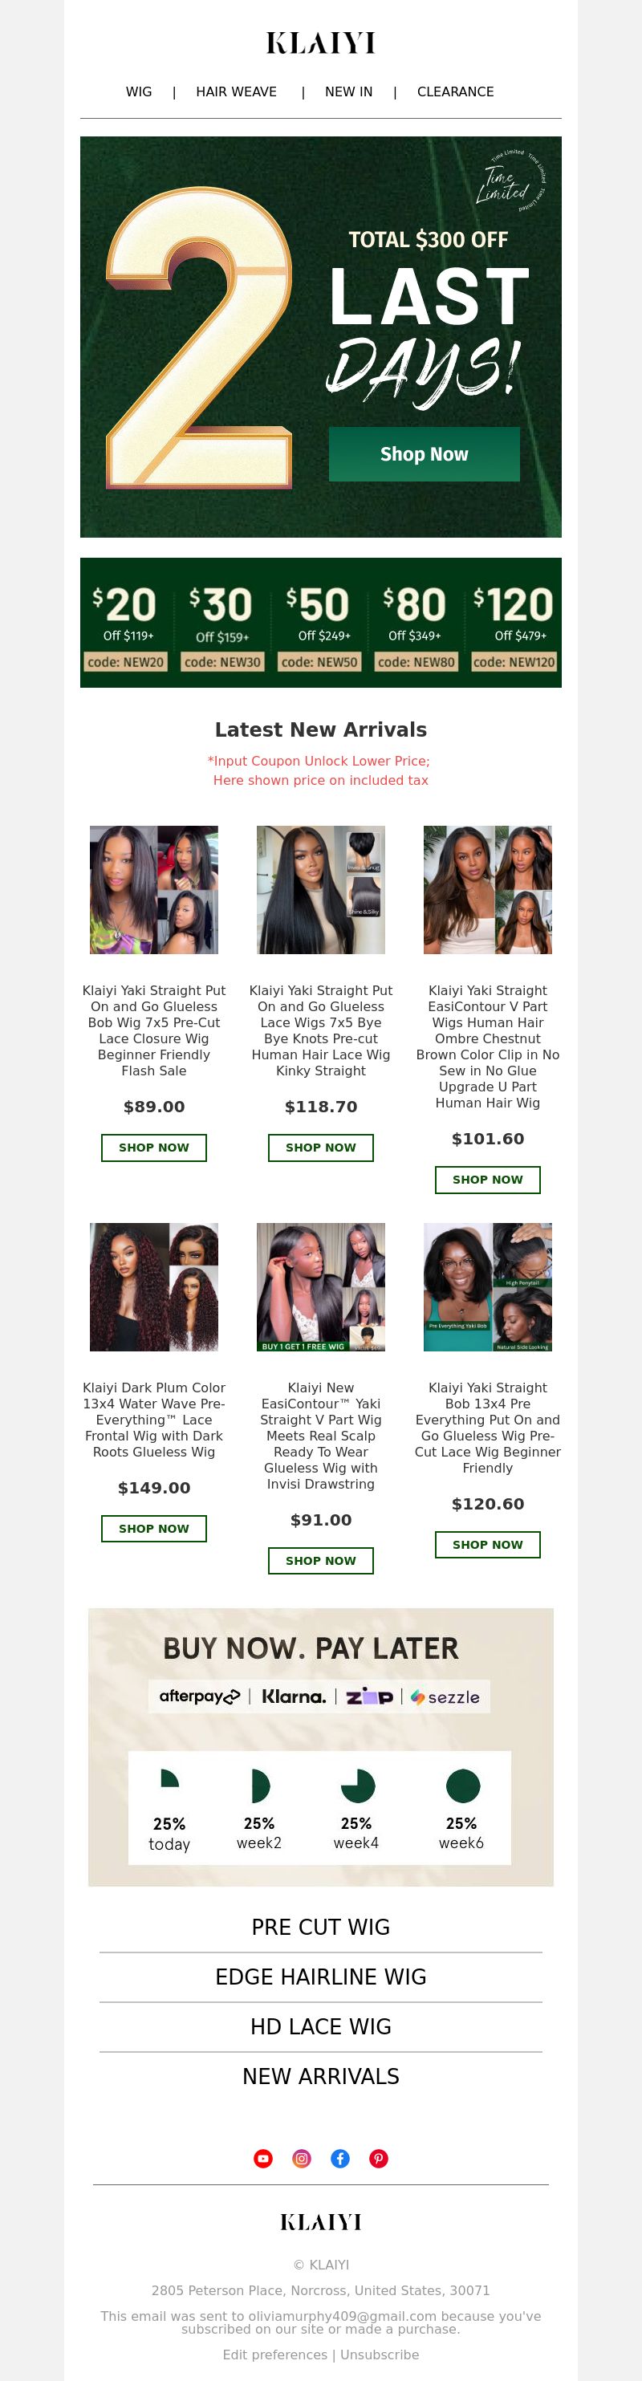
Task: View the Buy 1 Get 1 Free wig image
Action: pos(320,1286)
